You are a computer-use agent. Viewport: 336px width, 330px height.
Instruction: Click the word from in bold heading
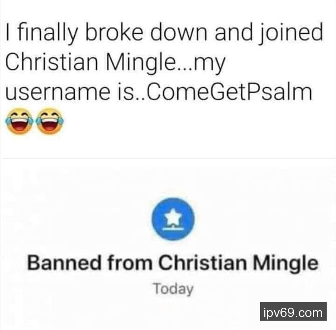pyautogui.click(x=130, y=263)
